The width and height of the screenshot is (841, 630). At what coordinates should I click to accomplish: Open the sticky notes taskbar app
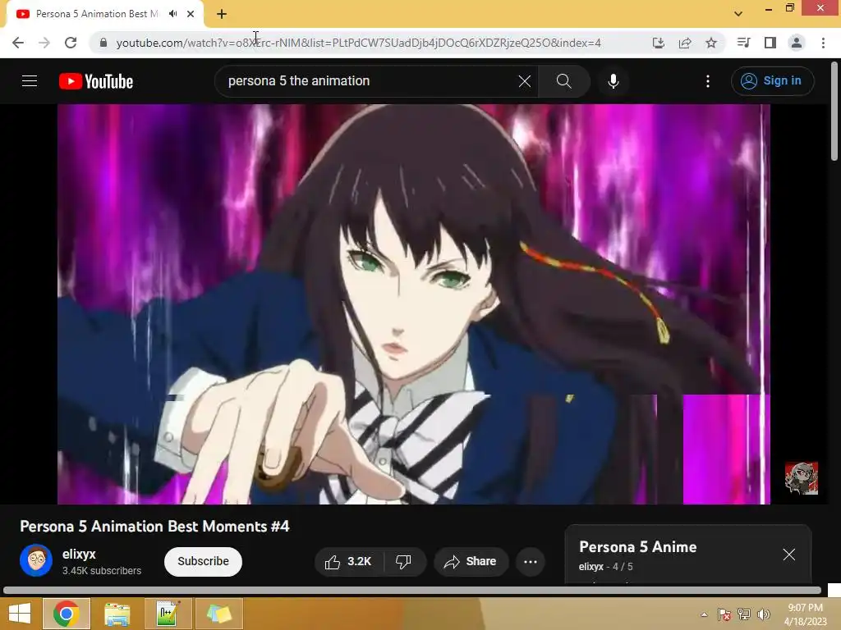[218, 614]
